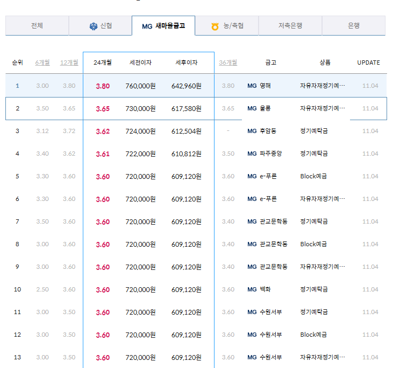Click the 3.72 twelve-month rate
Viewport: 400px width, 368px height.
pyautogui.click(x=69, y=131)
